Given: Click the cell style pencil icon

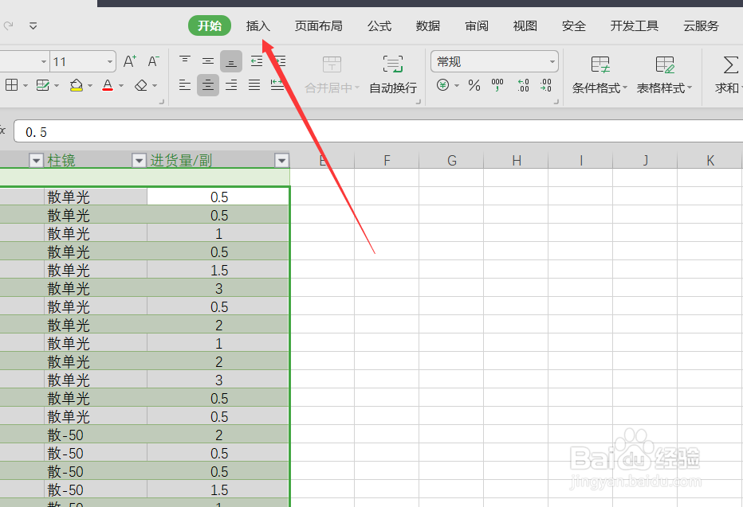Looking at the screenshot, I should [42, 85].
